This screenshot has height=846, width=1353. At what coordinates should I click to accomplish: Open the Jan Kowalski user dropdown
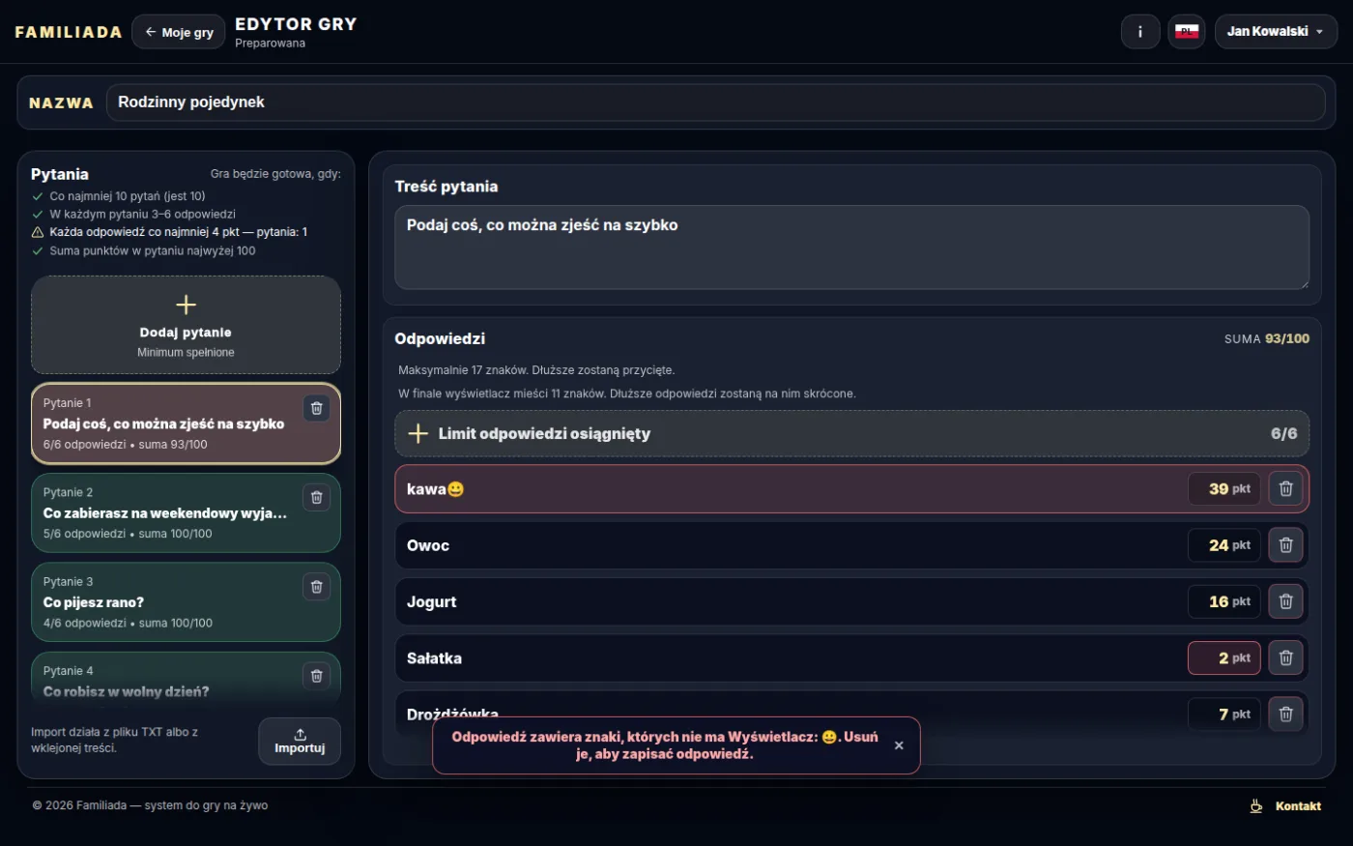click(x=1276, y=32)
